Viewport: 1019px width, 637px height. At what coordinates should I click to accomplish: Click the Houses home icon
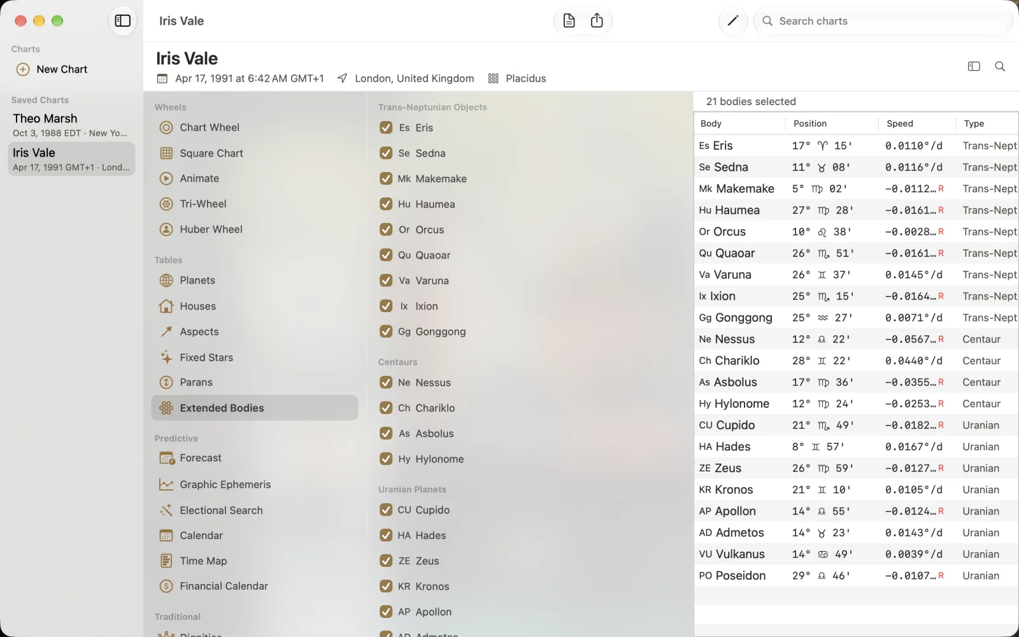[166, 306]
